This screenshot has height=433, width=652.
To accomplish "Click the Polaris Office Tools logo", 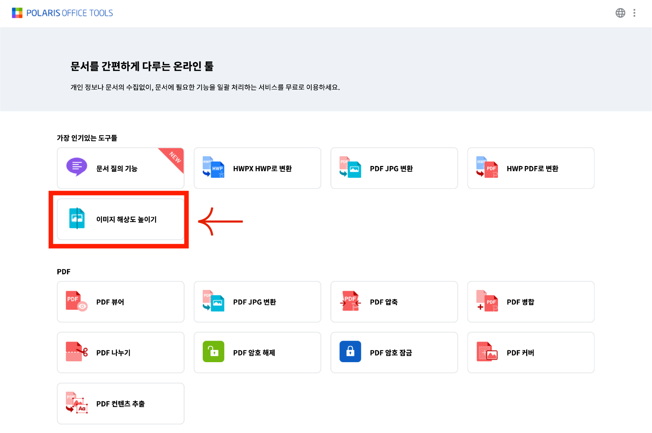I will [x=63, y=13].
